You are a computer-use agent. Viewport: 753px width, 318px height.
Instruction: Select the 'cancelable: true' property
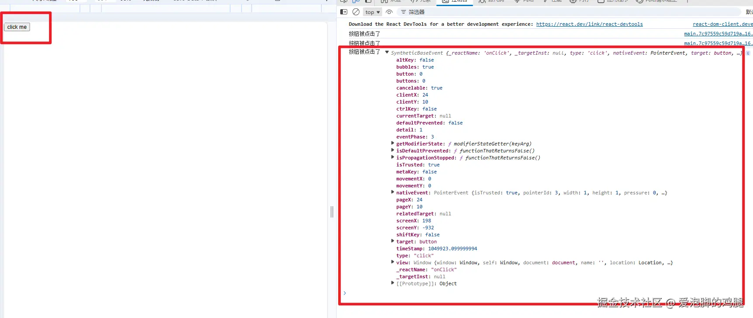tap(419, 88)
